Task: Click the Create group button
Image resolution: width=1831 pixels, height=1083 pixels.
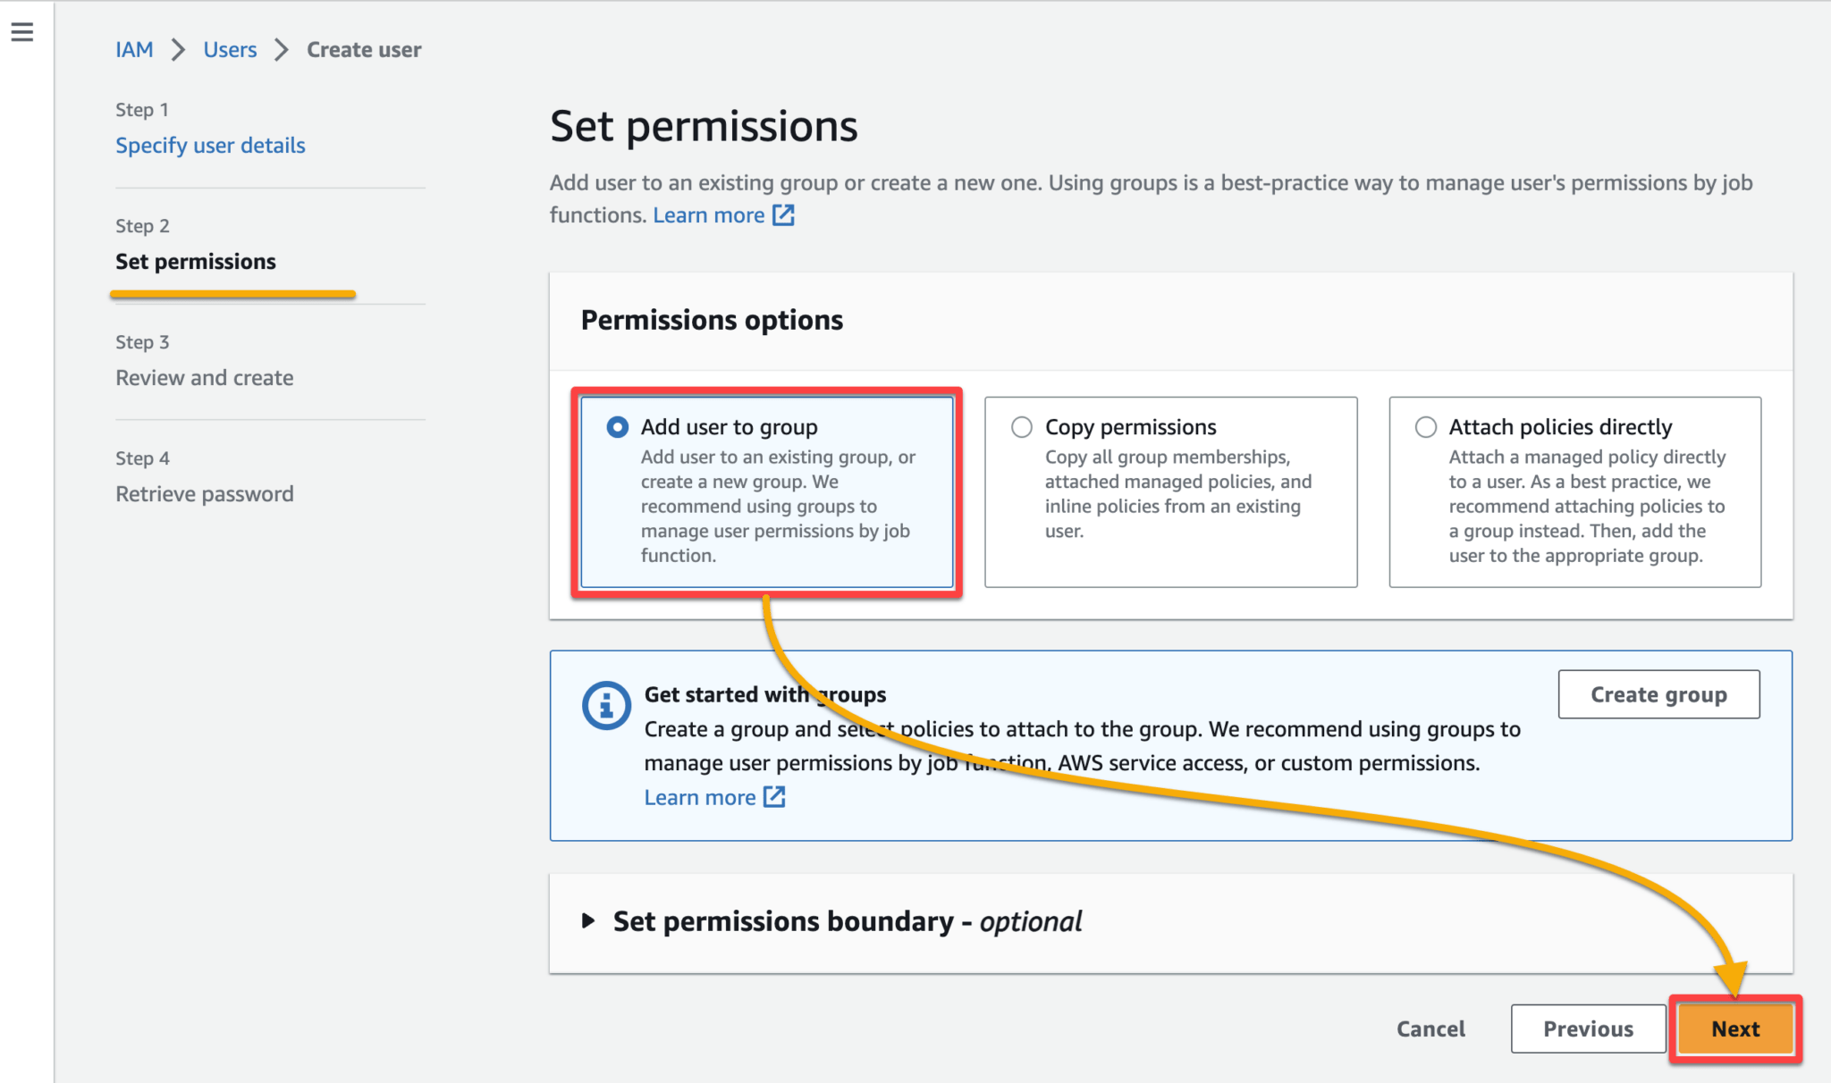Action: point(1658,694)
